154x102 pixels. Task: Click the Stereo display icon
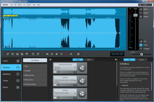click(141, 9)
